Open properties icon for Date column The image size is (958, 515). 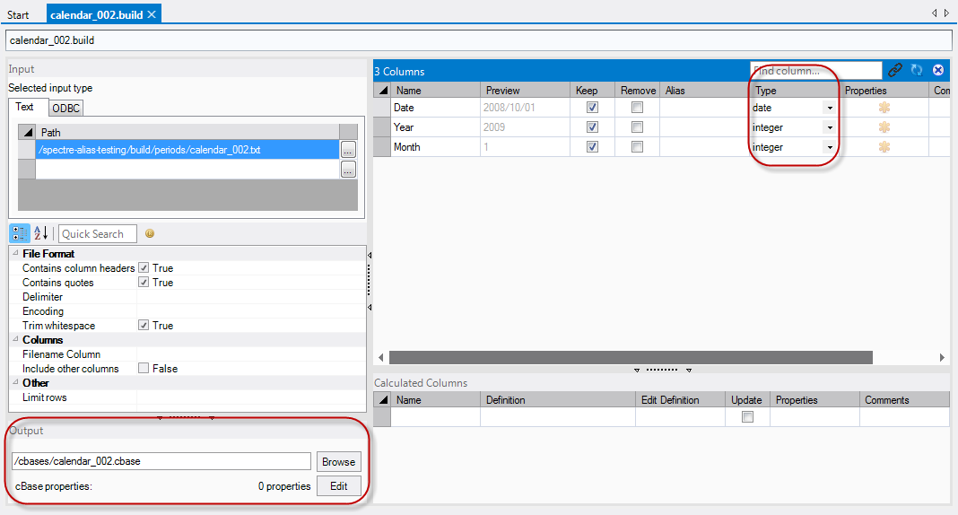coord(884,108)
